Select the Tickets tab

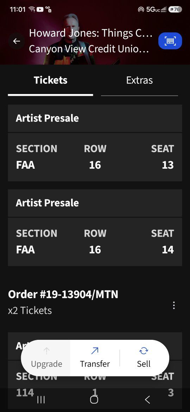click(x=50, y=80)
